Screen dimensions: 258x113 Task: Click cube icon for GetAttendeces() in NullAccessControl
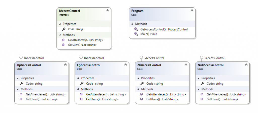(x=202, y=94)
